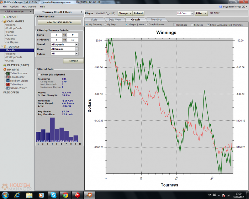Toggle the Bonuses checkbox
This screenshot has width=249, height=199.
point(192,25)
